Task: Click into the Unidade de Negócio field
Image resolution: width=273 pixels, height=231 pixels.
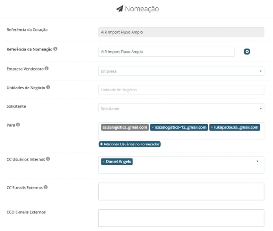Action: pyautogui.click(x=181, y=90)
